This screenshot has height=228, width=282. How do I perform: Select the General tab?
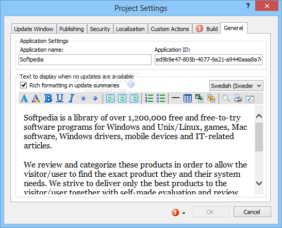234,28
